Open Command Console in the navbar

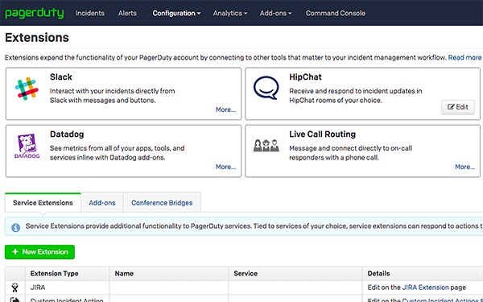(x=336, y=13)
